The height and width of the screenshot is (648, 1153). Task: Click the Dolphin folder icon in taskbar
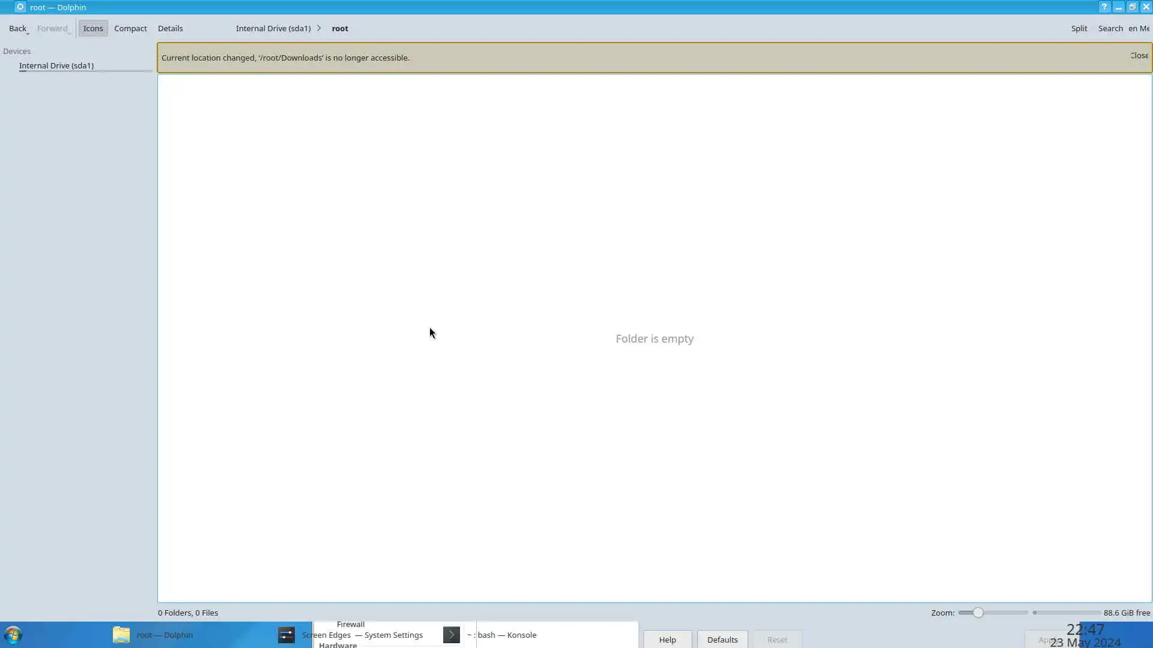coord(121,635)
